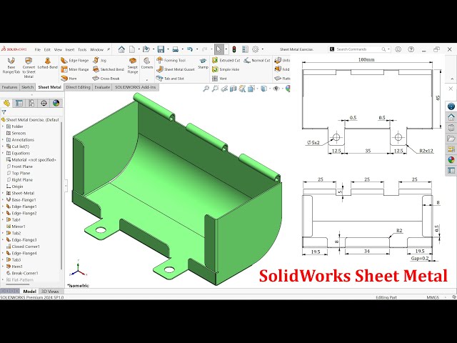
Task: Expand the Tab1 feature
Action: point(3,220)
